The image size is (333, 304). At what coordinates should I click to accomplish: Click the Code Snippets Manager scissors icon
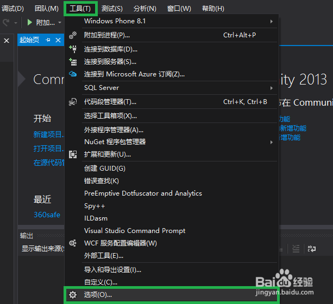(73, 102)
